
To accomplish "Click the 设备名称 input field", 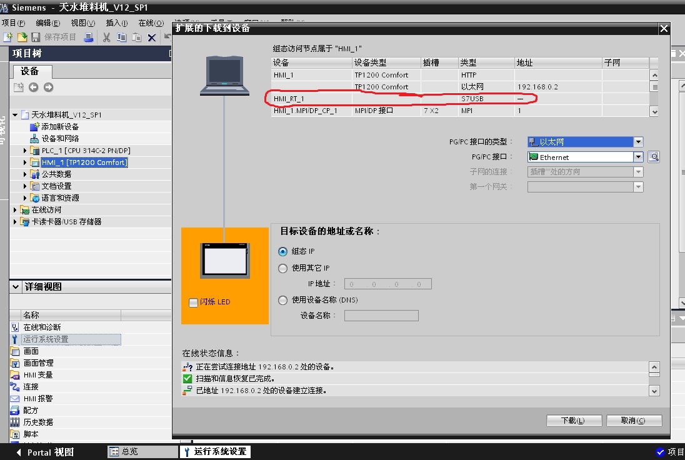I will pyautogui.click(x=381, y=316).
